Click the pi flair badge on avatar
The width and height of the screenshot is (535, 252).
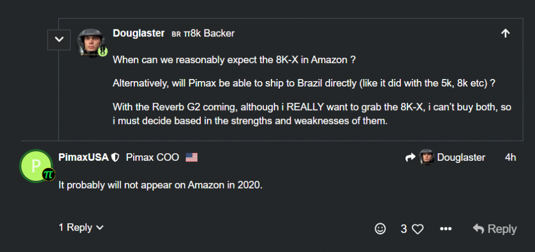click(x=48, y=174)
